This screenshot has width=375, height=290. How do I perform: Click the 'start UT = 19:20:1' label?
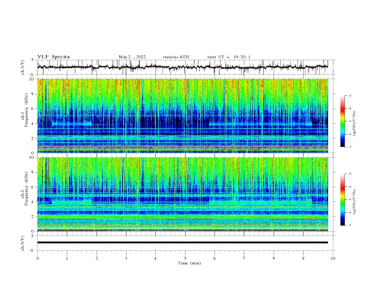229,57
